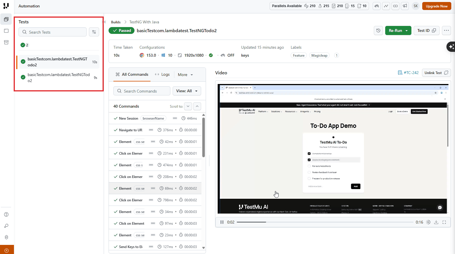
Task: Click Scroll to top chevron button
Action: point(197,106)
